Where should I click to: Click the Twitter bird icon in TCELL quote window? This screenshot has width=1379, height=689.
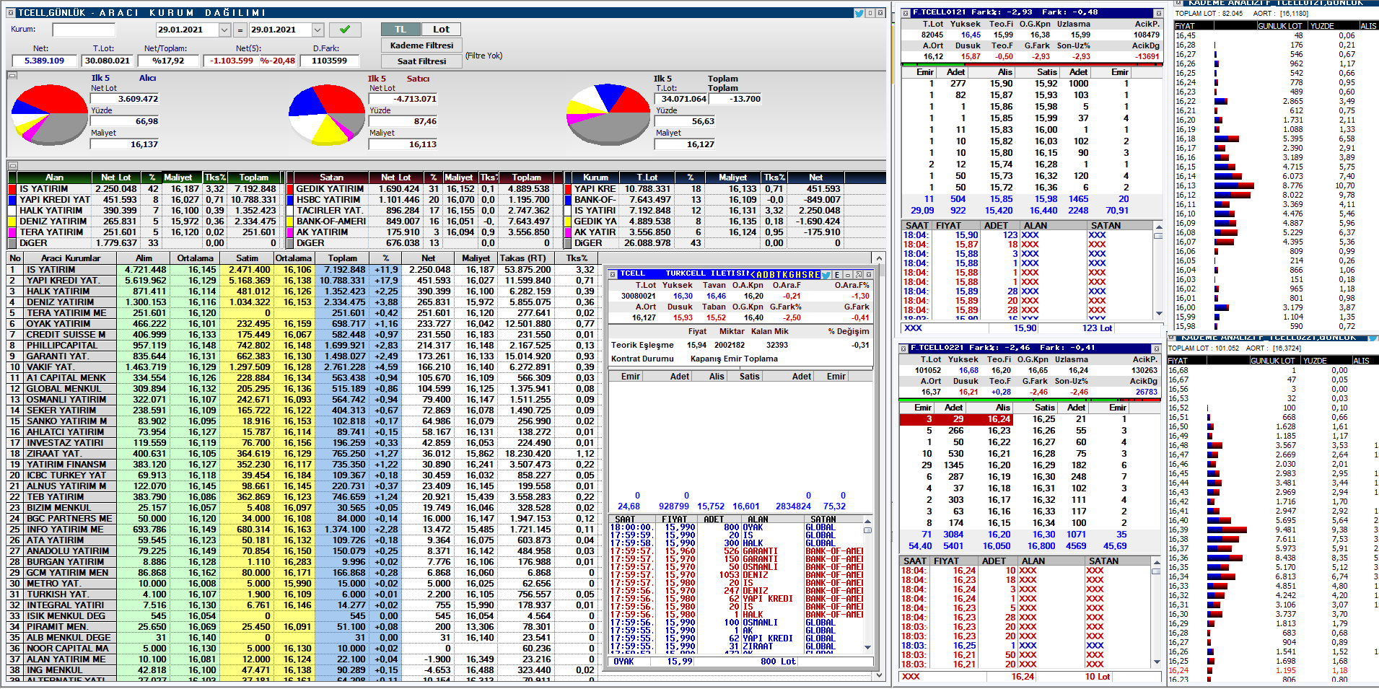[826, 275]
